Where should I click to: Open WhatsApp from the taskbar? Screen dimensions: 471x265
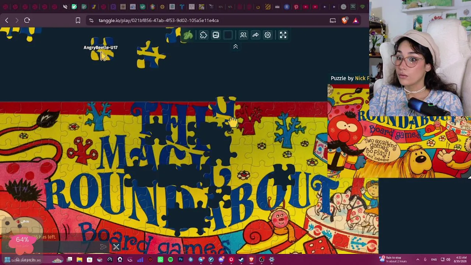coord(160,260)
